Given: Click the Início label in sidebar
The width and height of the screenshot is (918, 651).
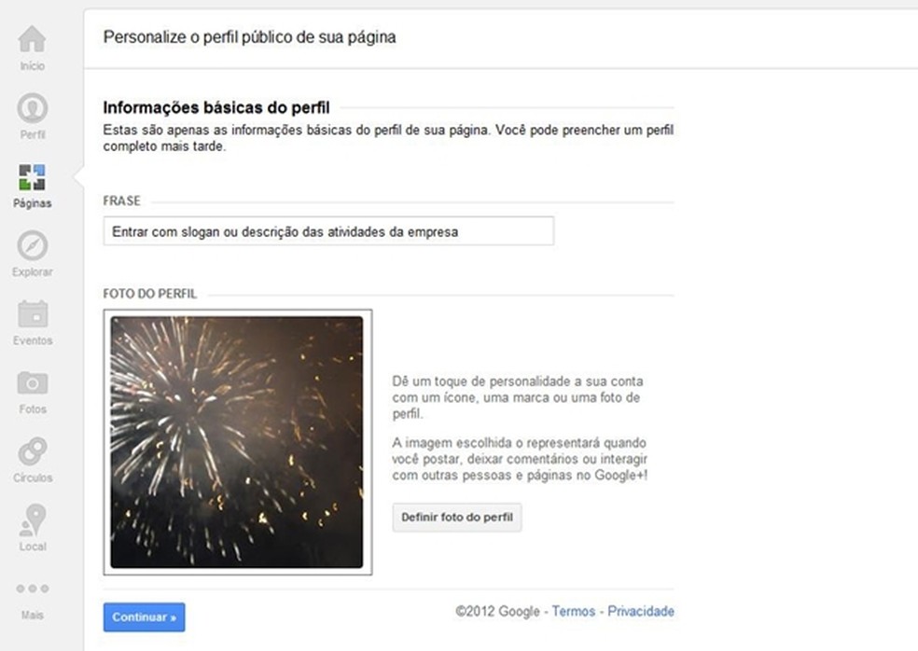Looking at the screenshot, I should pos(33,65).
